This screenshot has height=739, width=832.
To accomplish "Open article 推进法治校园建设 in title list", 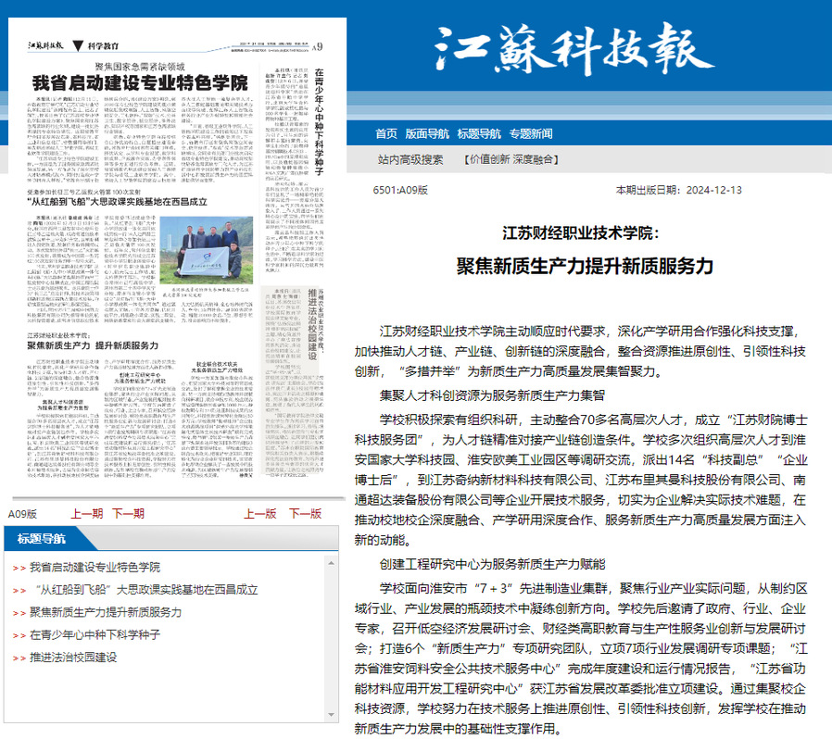I will pos(73,658).
